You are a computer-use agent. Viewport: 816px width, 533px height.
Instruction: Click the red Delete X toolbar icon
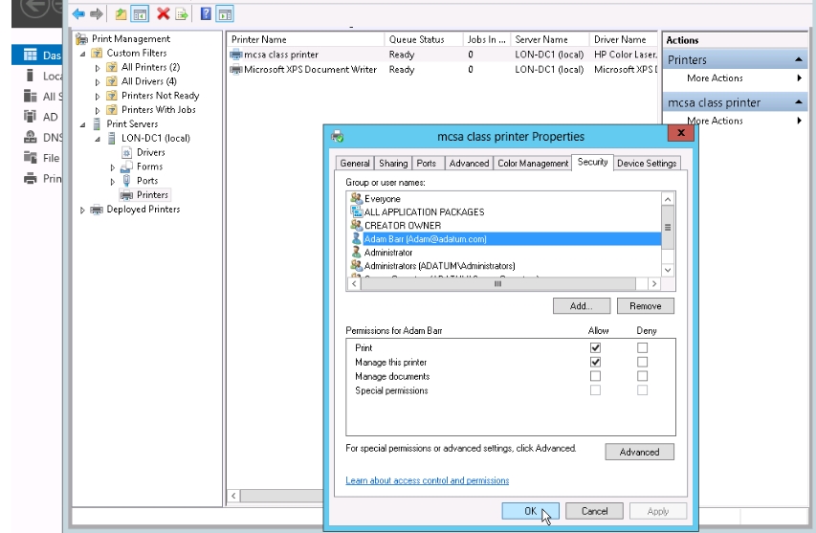pos(164,14)
